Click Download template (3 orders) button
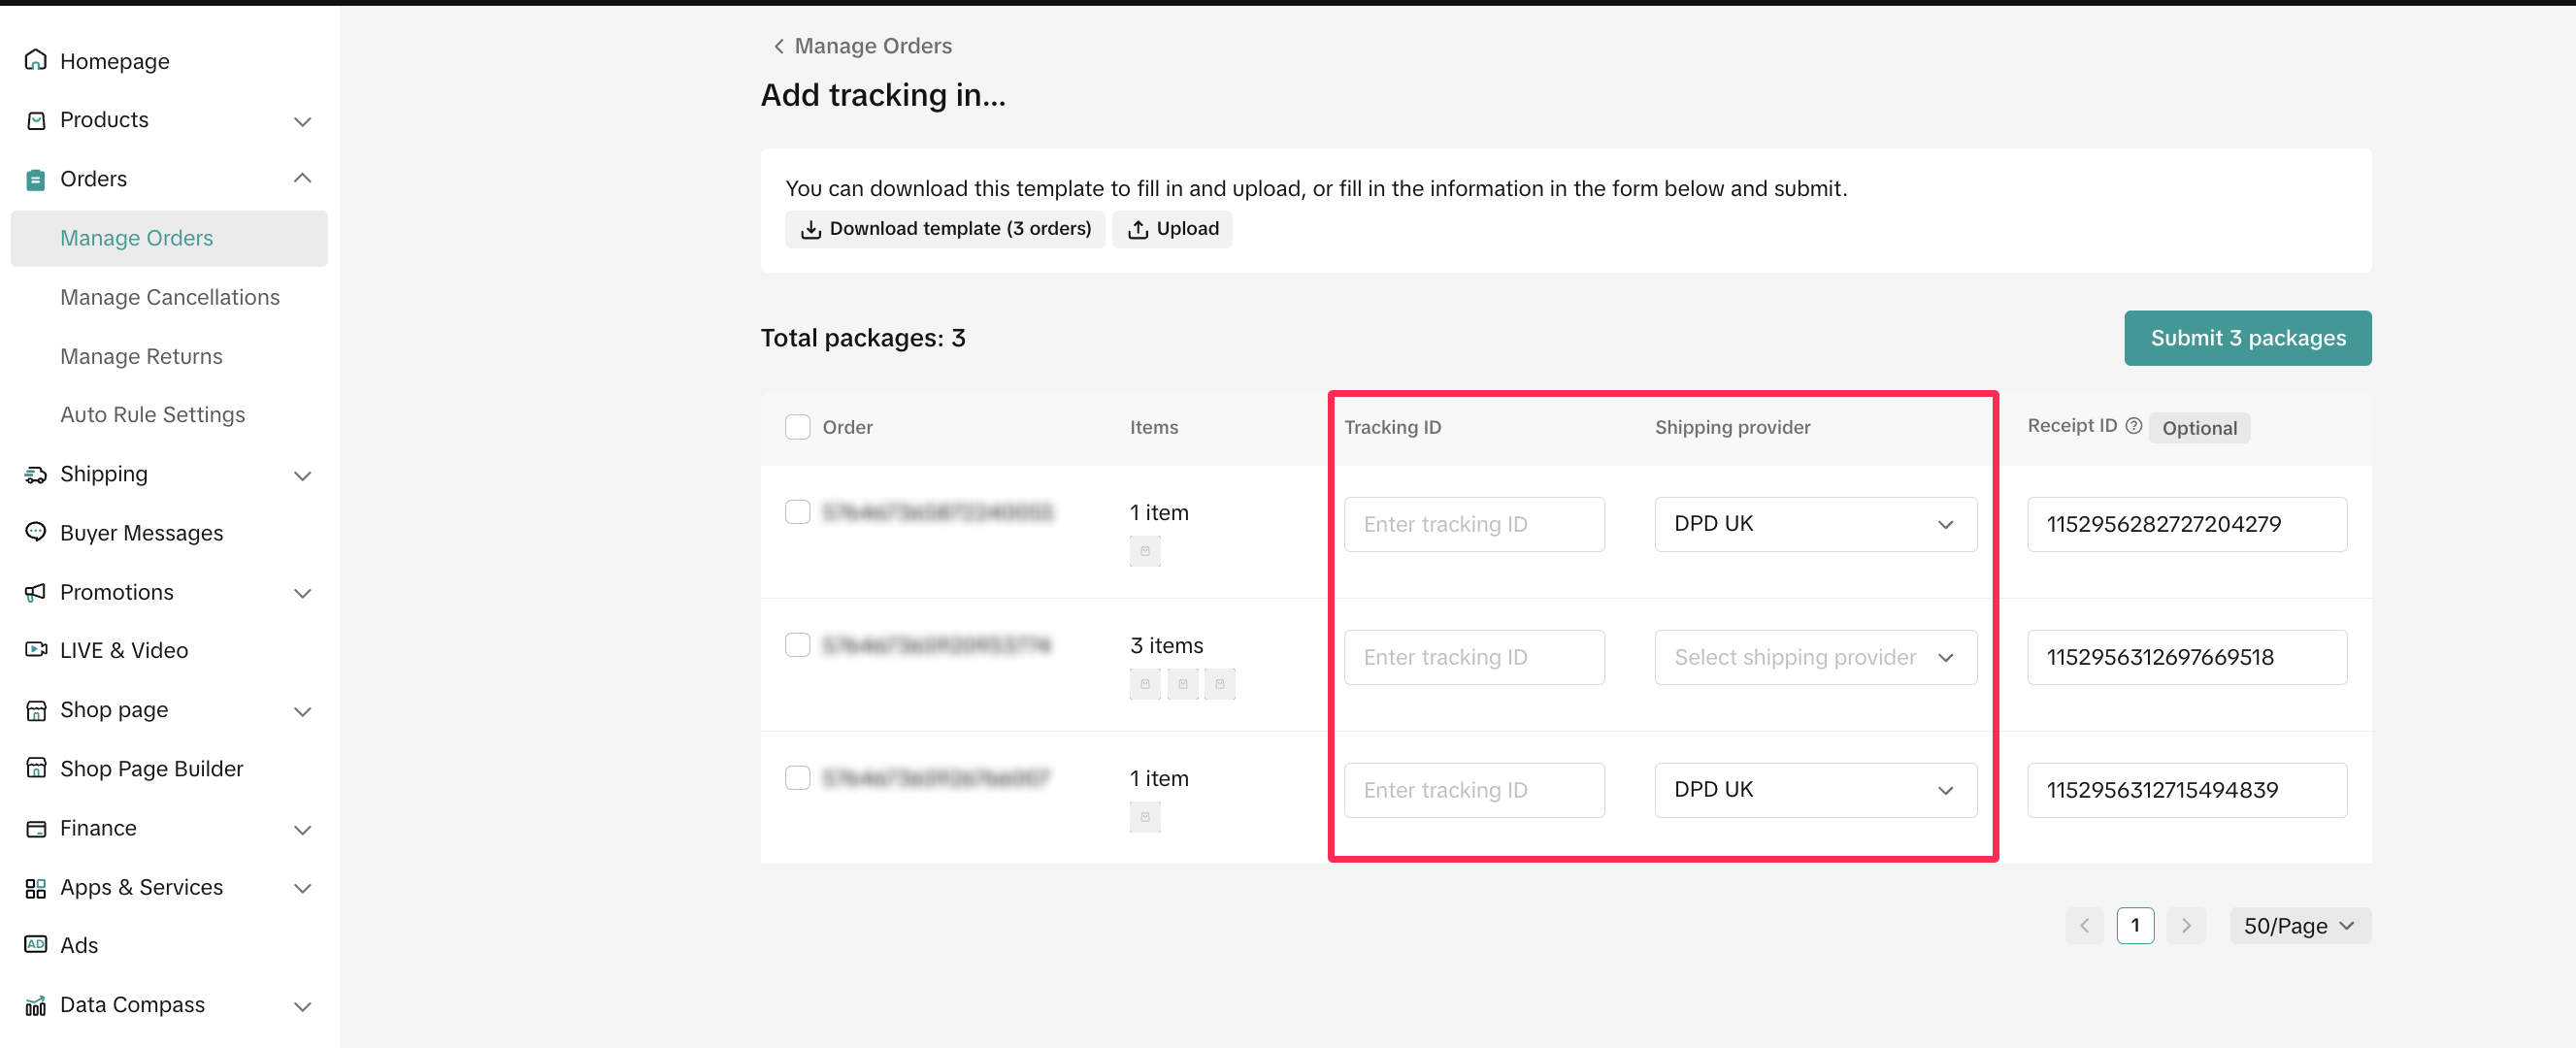 point(944,229)
